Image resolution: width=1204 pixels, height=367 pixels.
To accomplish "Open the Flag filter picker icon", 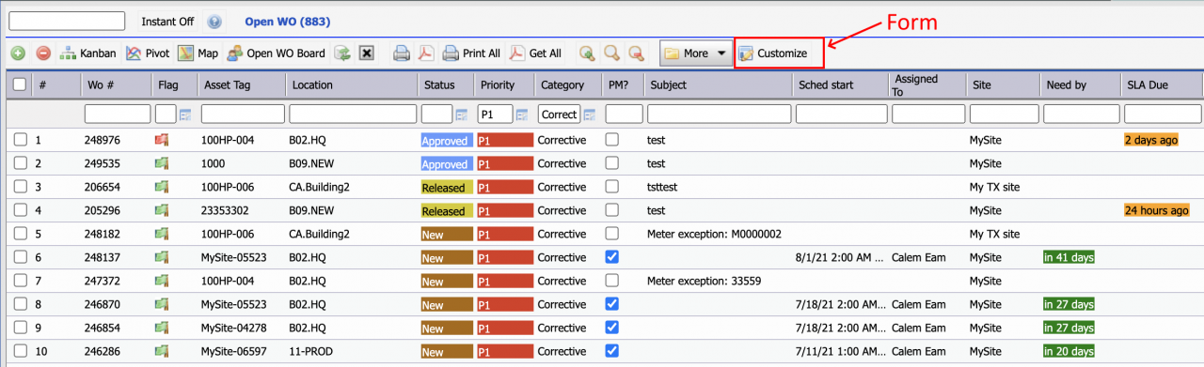I will click(x=184, y=115).
